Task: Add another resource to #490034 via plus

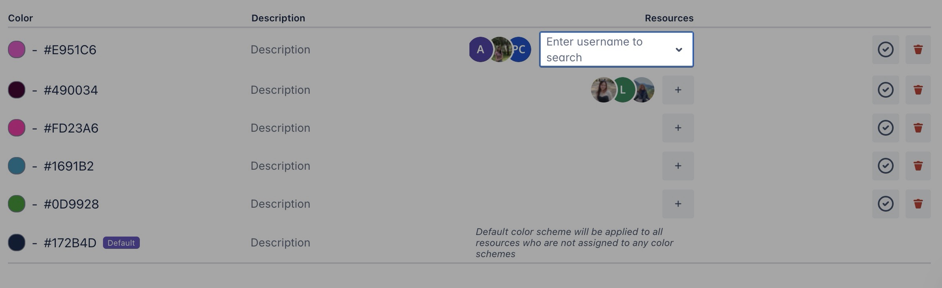Action: coord(678,90)
